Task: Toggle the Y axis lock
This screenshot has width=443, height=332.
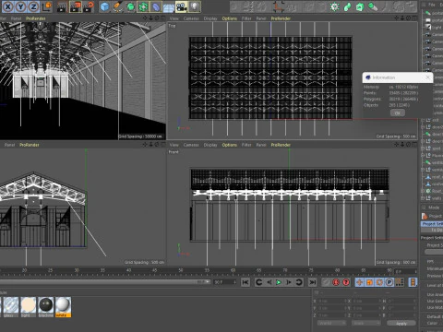Action: pos(21,6)
